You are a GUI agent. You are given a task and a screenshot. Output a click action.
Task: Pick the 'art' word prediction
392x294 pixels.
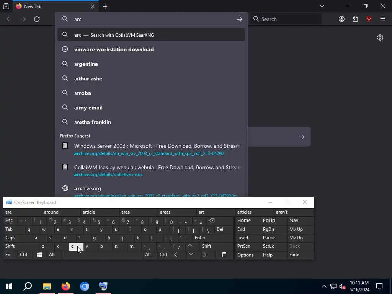point(216,212)
